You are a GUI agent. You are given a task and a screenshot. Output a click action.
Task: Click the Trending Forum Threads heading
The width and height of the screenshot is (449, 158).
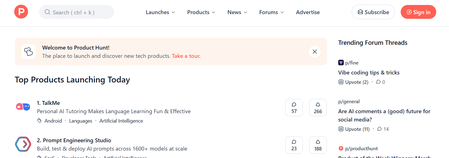tap(373, 43)
